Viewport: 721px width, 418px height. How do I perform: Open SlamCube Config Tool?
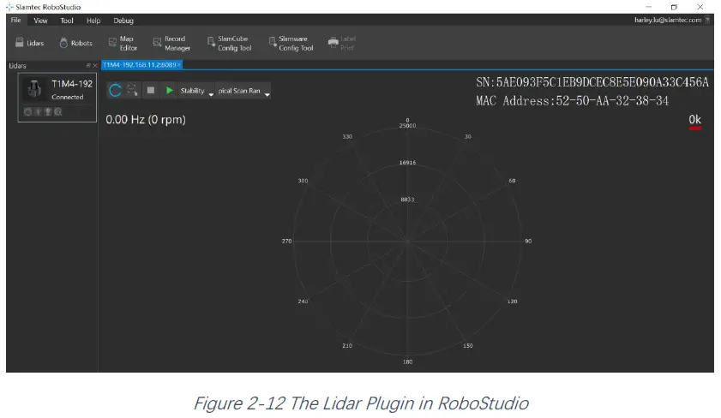(x=229, y=43)
